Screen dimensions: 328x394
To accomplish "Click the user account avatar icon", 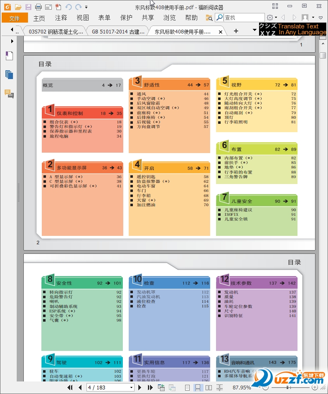I will (305, 18).
